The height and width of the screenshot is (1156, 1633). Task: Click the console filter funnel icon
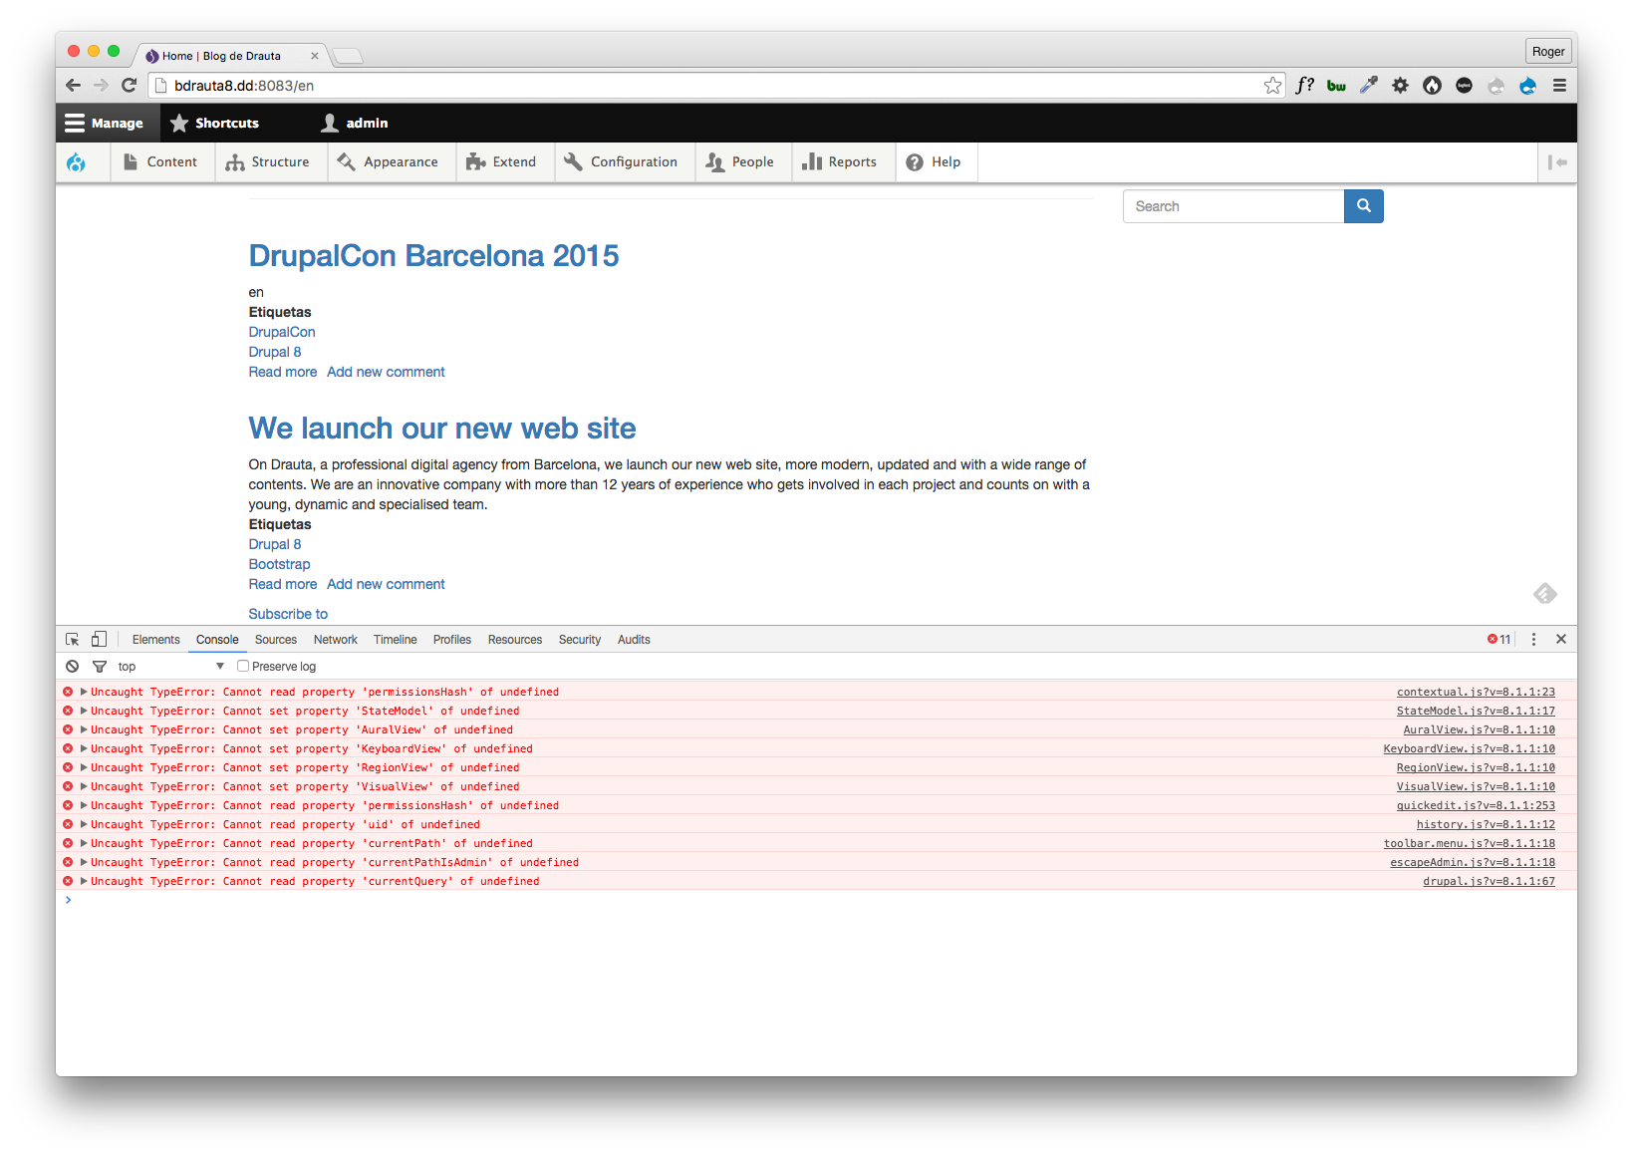click(100, 667)
